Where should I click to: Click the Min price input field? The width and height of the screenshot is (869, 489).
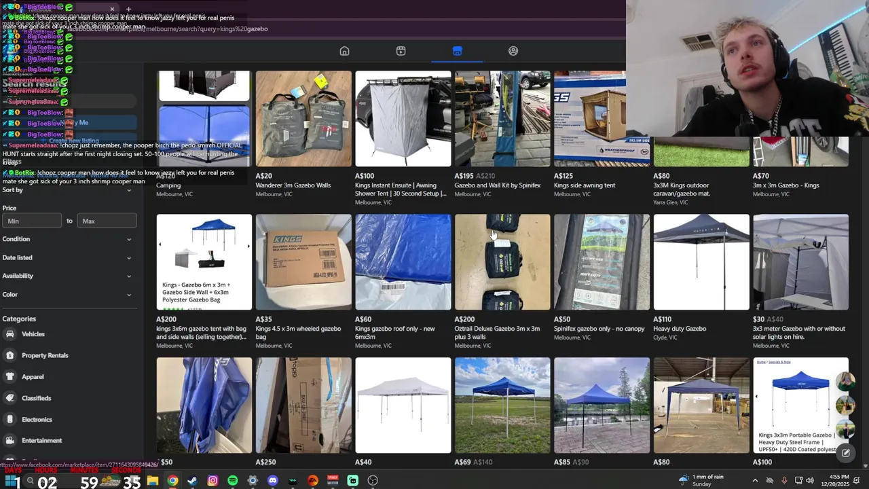click(32, 221)
